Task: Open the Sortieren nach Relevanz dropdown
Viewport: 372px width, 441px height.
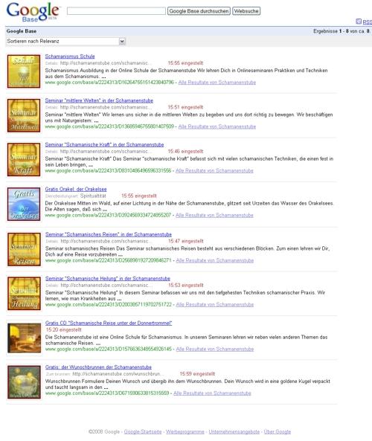Action: tap(65, 41)
